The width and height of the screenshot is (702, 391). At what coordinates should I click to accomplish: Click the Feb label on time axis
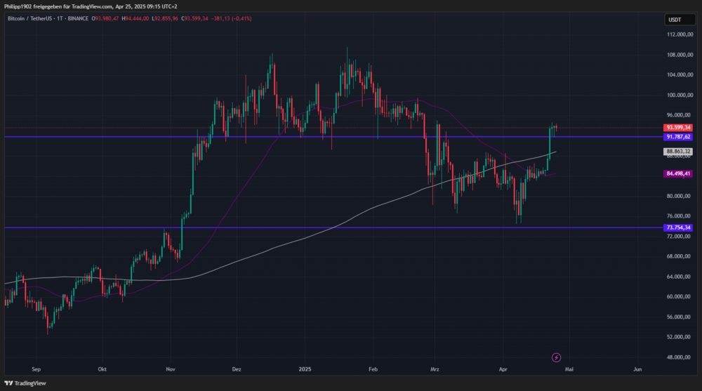[x=373, y=369]
